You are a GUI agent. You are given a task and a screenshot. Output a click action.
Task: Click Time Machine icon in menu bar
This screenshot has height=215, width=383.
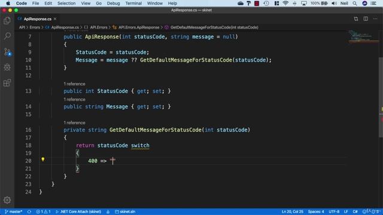[266, 3]
